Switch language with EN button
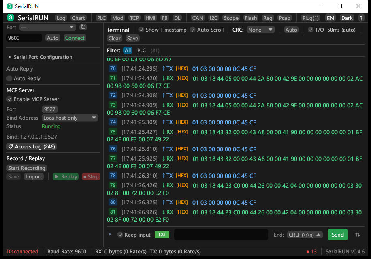This screenshot has height=259, width=371. pyautogui.click(x=330, y=18)
